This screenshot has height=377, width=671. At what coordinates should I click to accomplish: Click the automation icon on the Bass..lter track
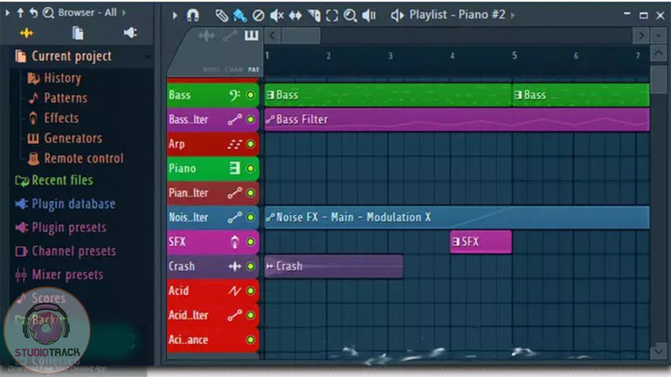(234, 119)
